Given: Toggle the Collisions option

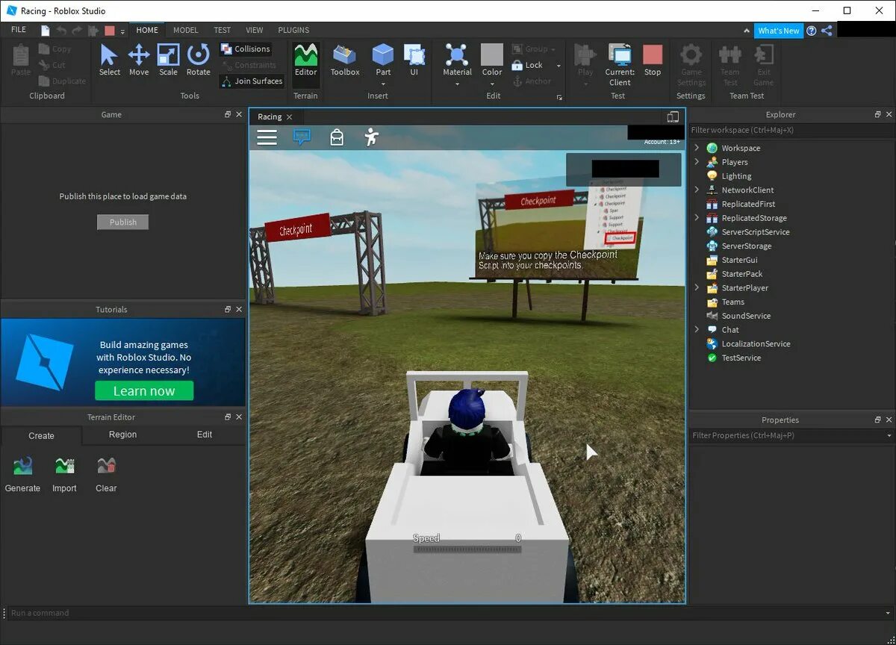Looking at the screenshot, I should click(x=245, y=49).
